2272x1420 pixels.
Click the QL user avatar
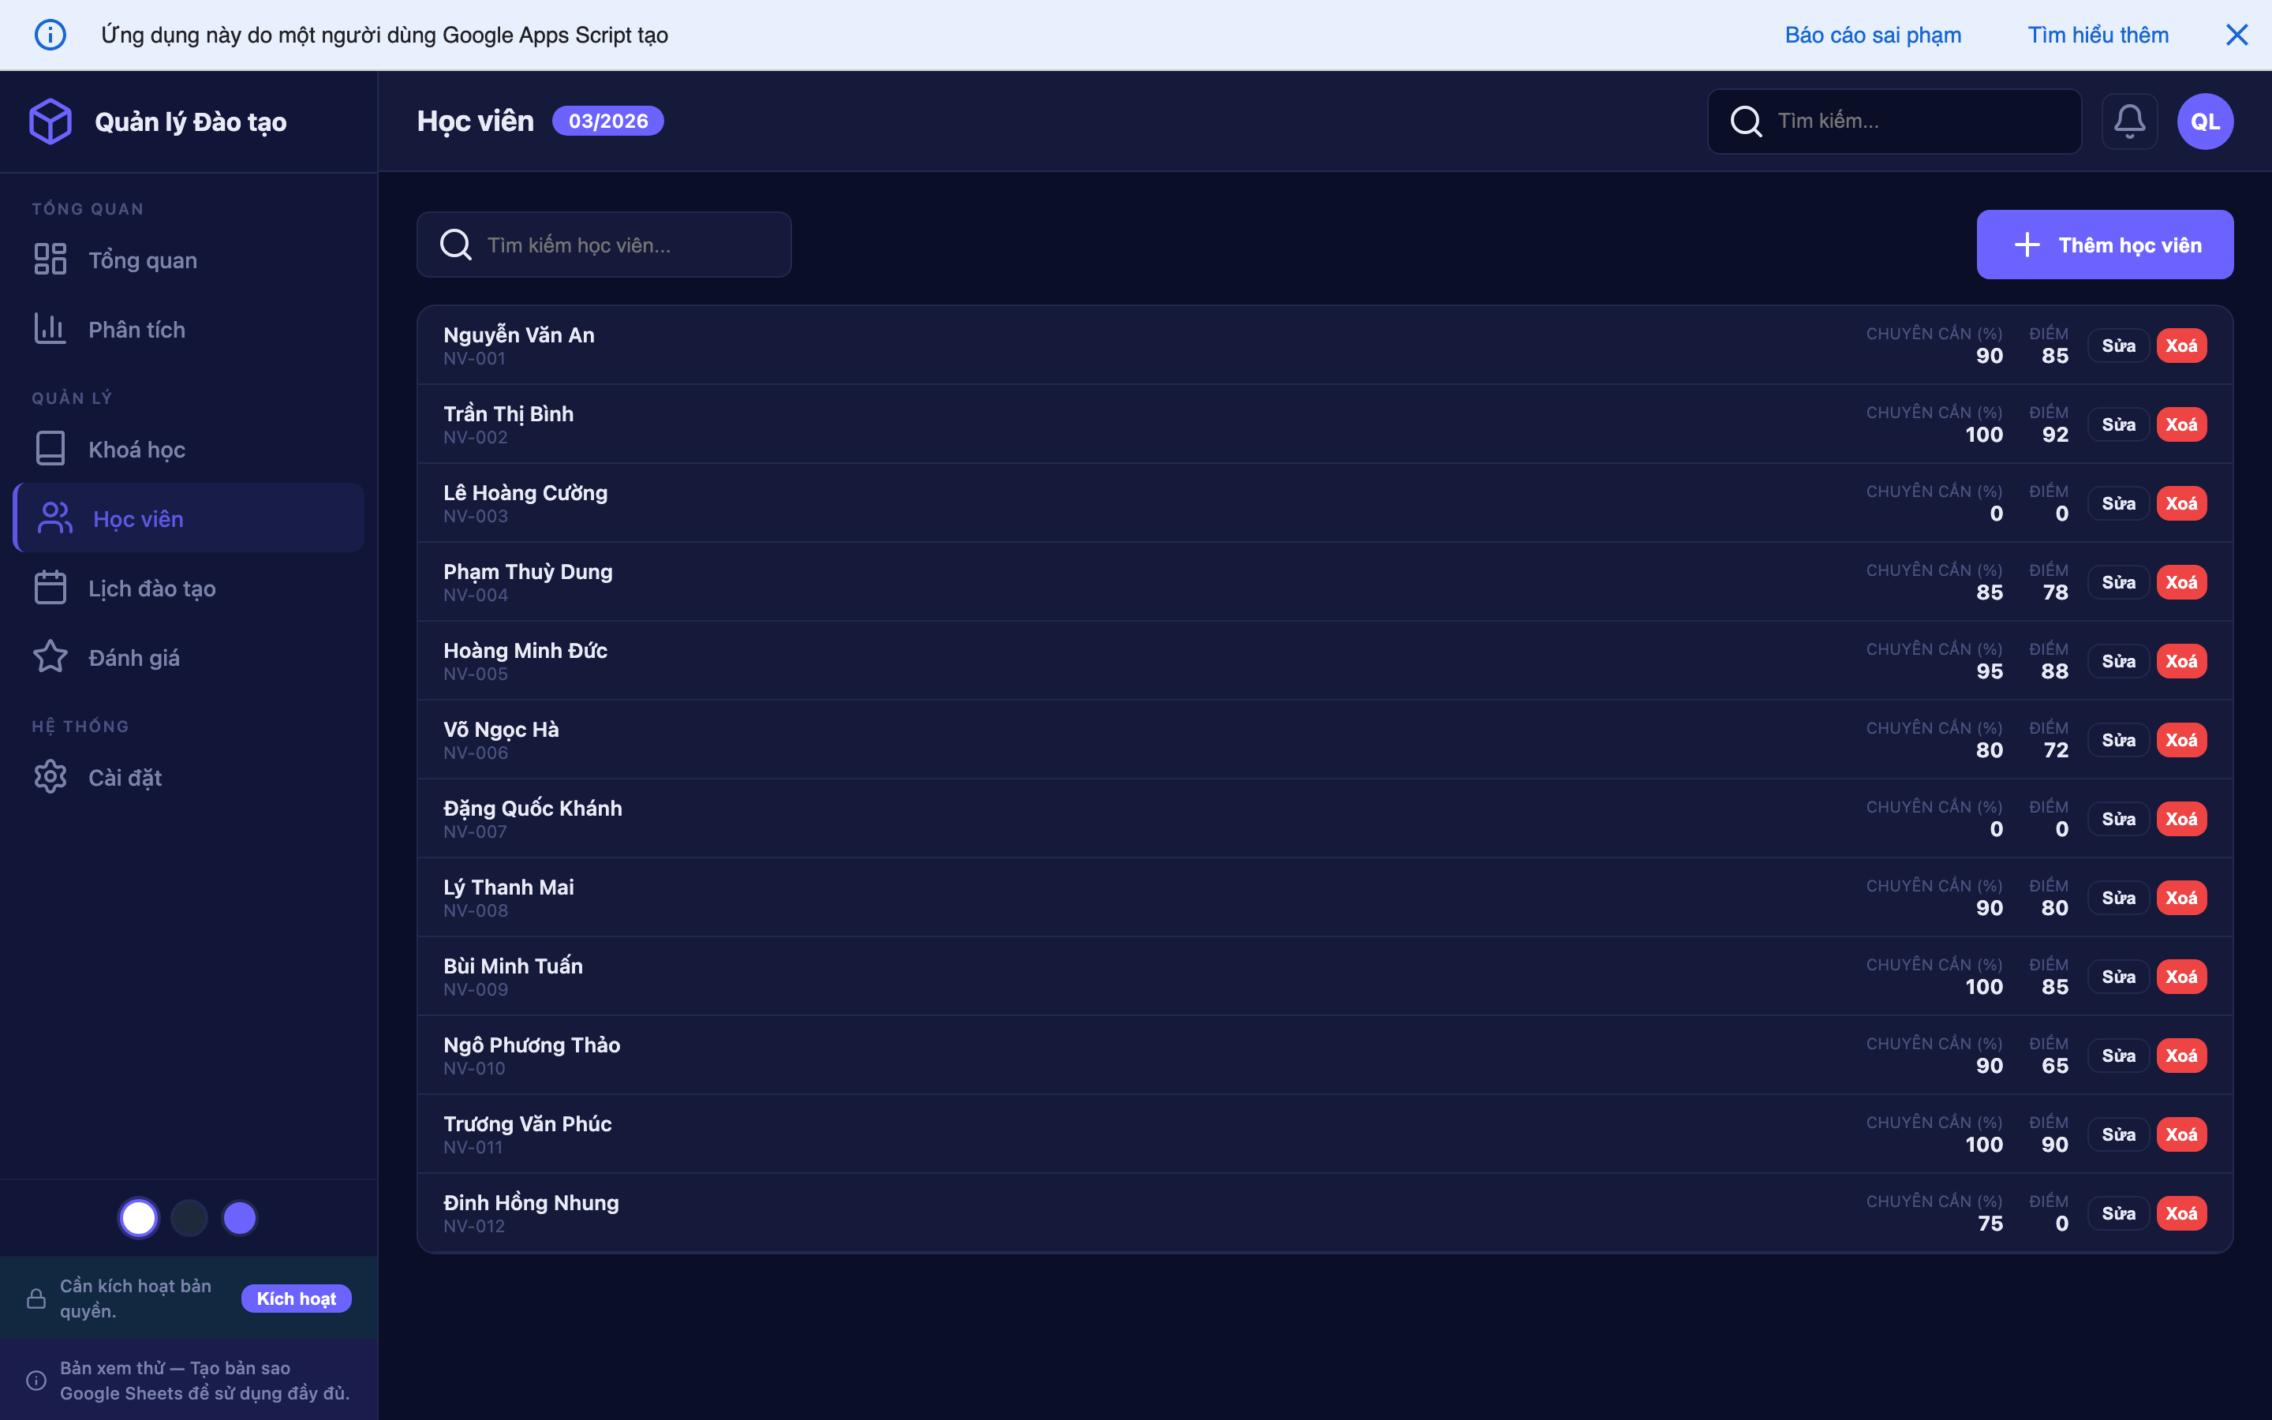(2204, 121)
